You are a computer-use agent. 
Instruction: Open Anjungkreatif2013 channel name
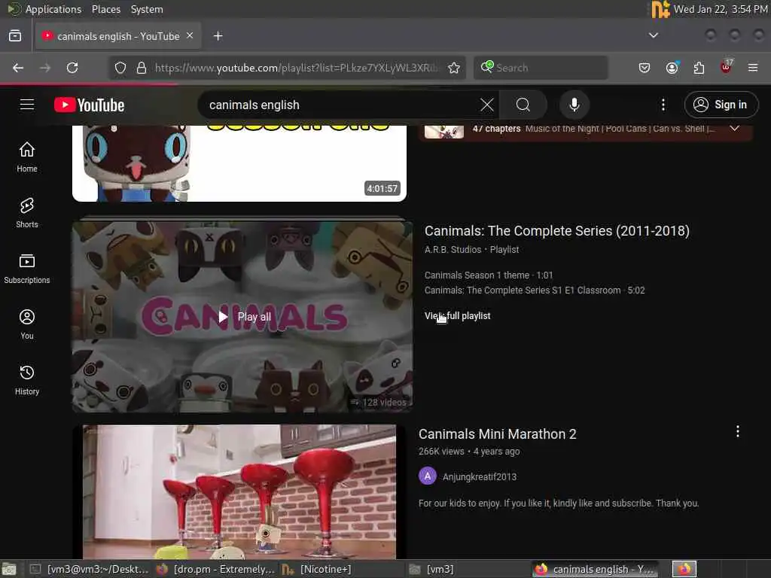tap(480, 476)
